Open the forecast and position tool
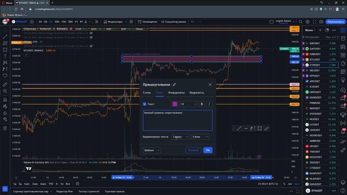 click(x=5, y=69)
